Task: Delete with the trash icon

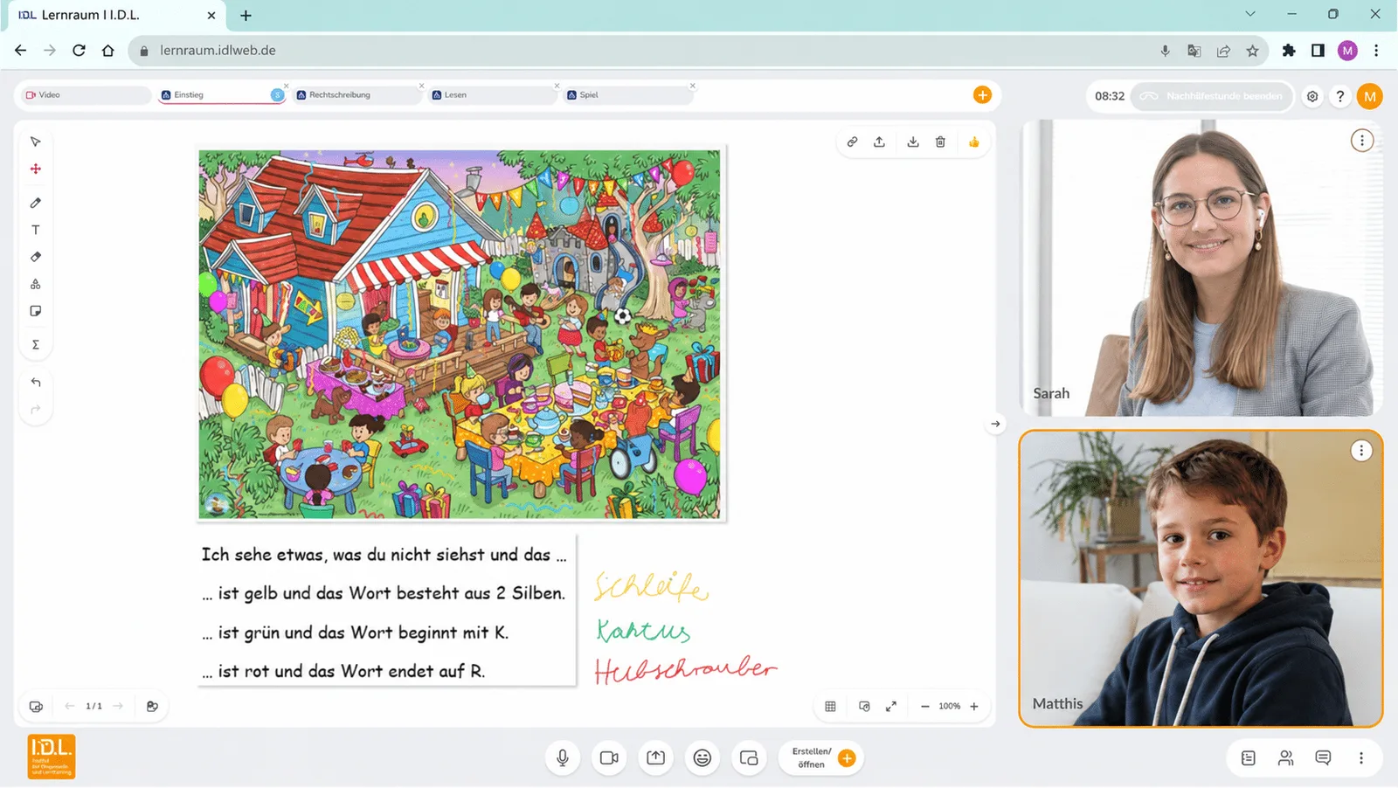Action: (x=940, y=142)
